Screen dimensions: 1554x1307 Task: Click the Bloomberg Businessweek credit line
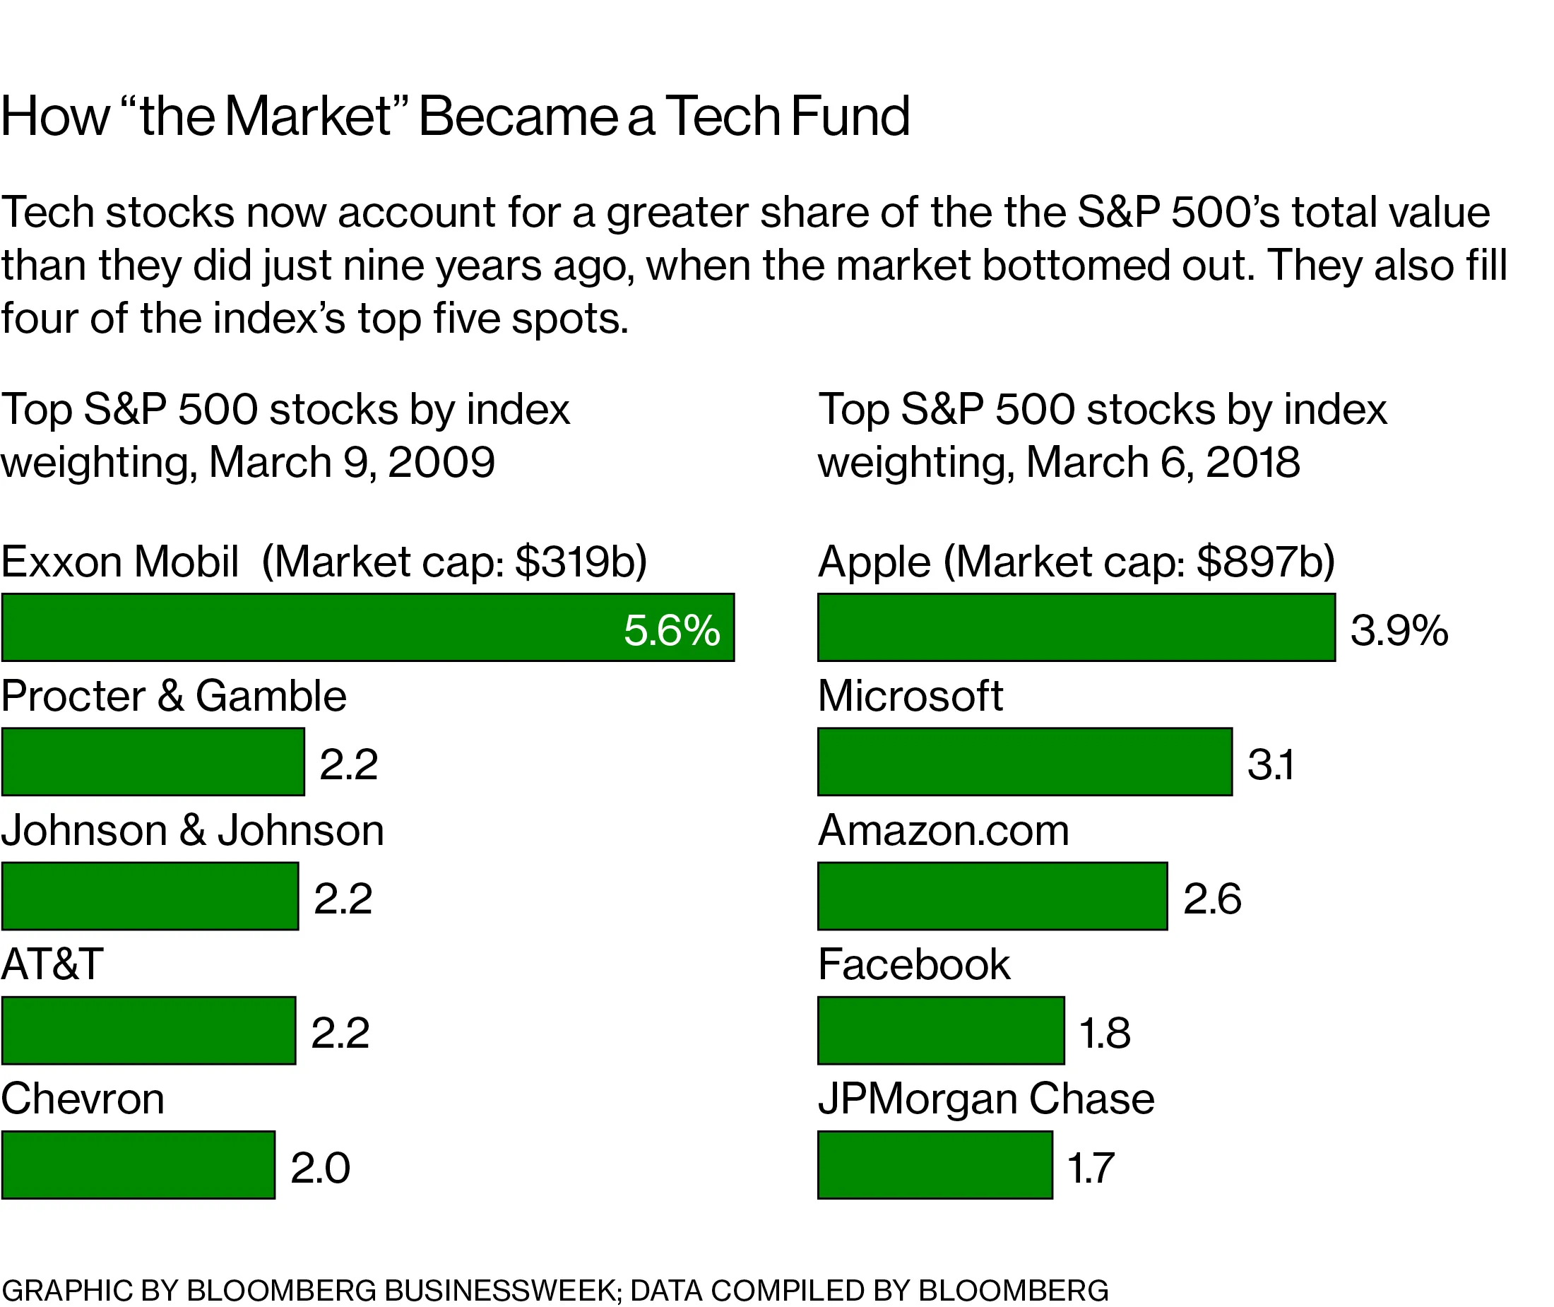coord(554,1290)
